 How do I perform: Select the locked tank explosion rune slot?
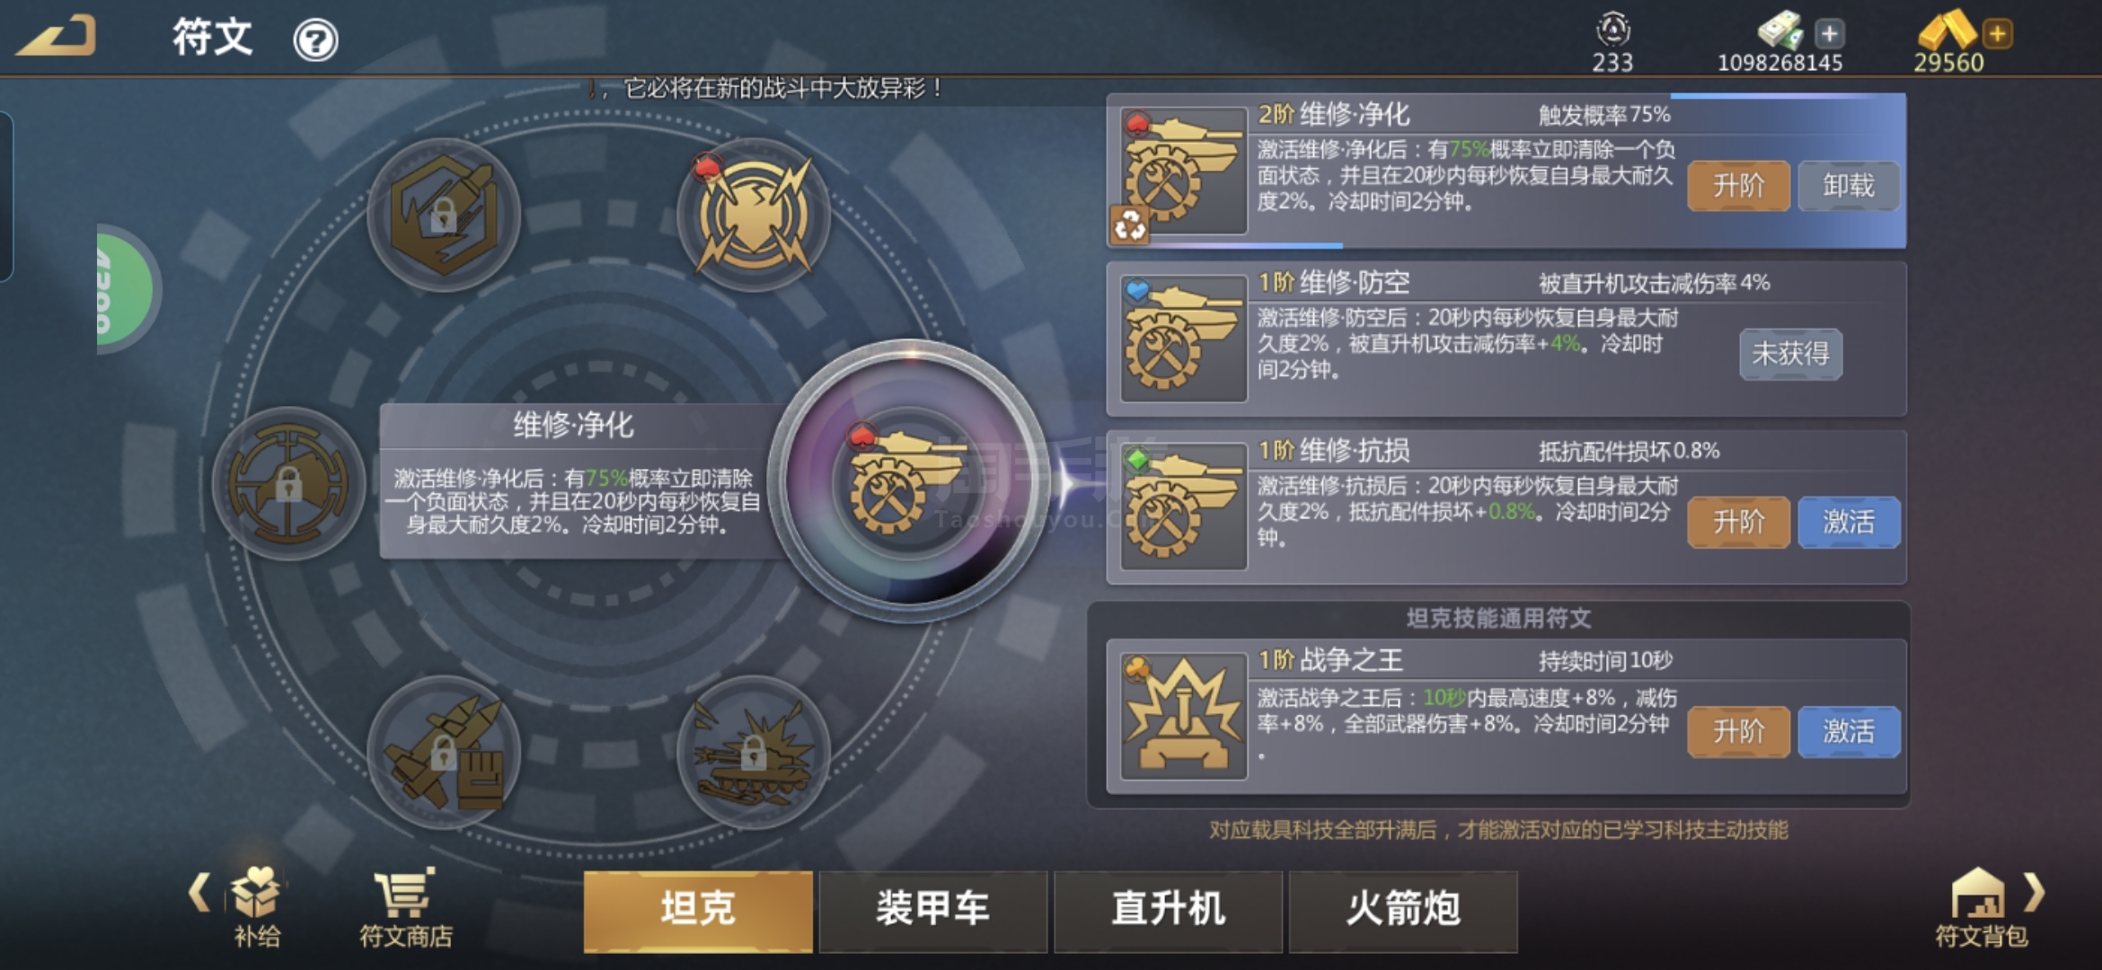coord(753,751)
